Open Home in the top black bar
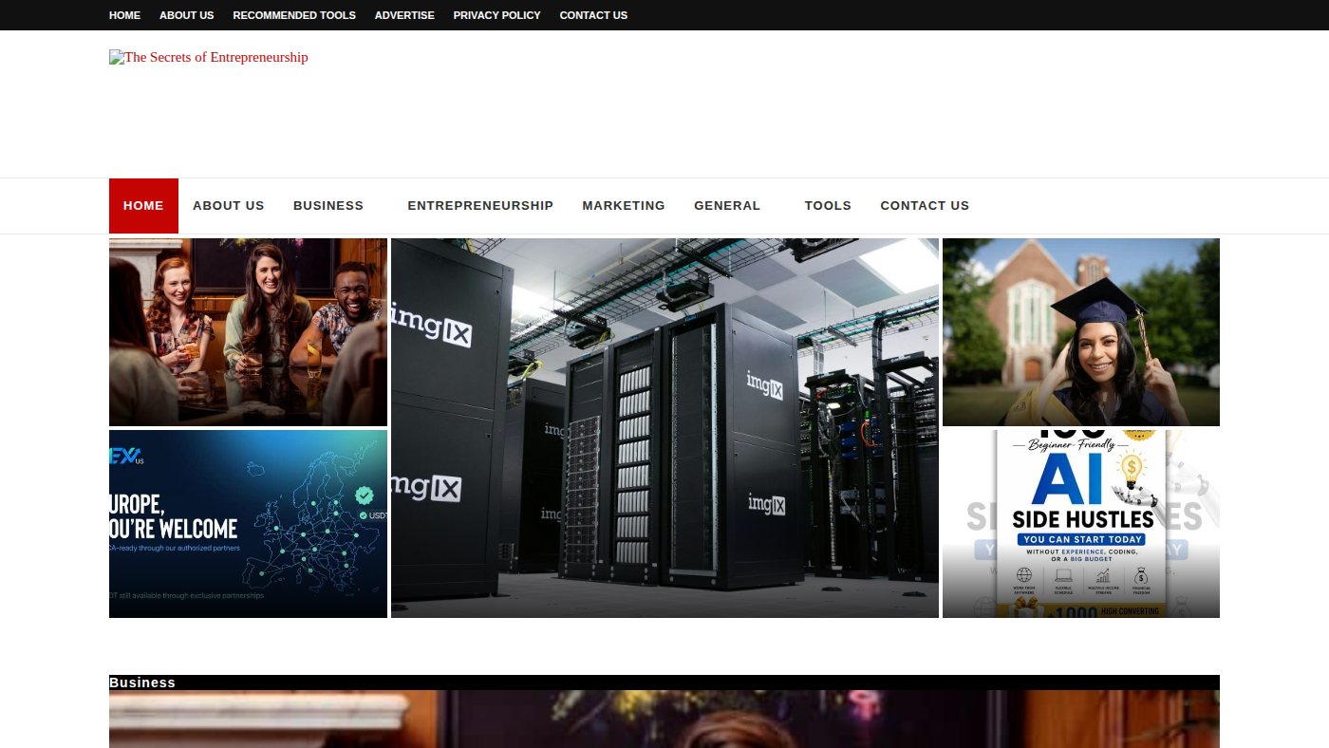 coord(124,15)
